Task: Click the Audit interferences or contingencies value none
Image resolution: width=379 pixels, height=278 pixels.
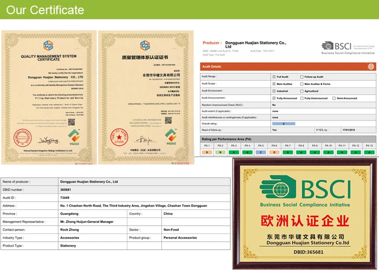Action: [275, 117]
